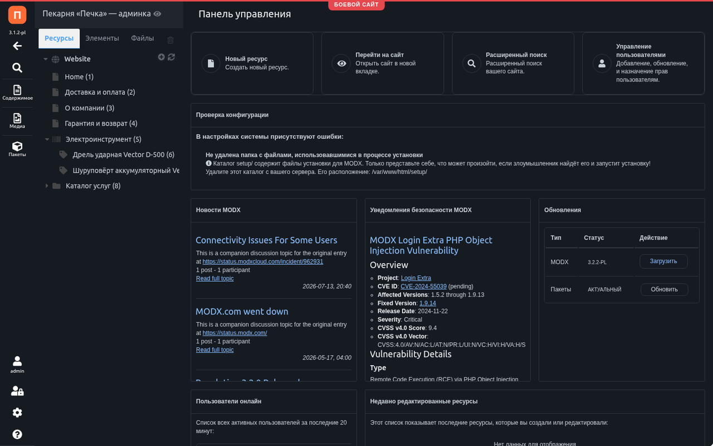Screen dimensions: 713x446
Task: Expand the Каталог услуг folder
Action: click(47, 186)
